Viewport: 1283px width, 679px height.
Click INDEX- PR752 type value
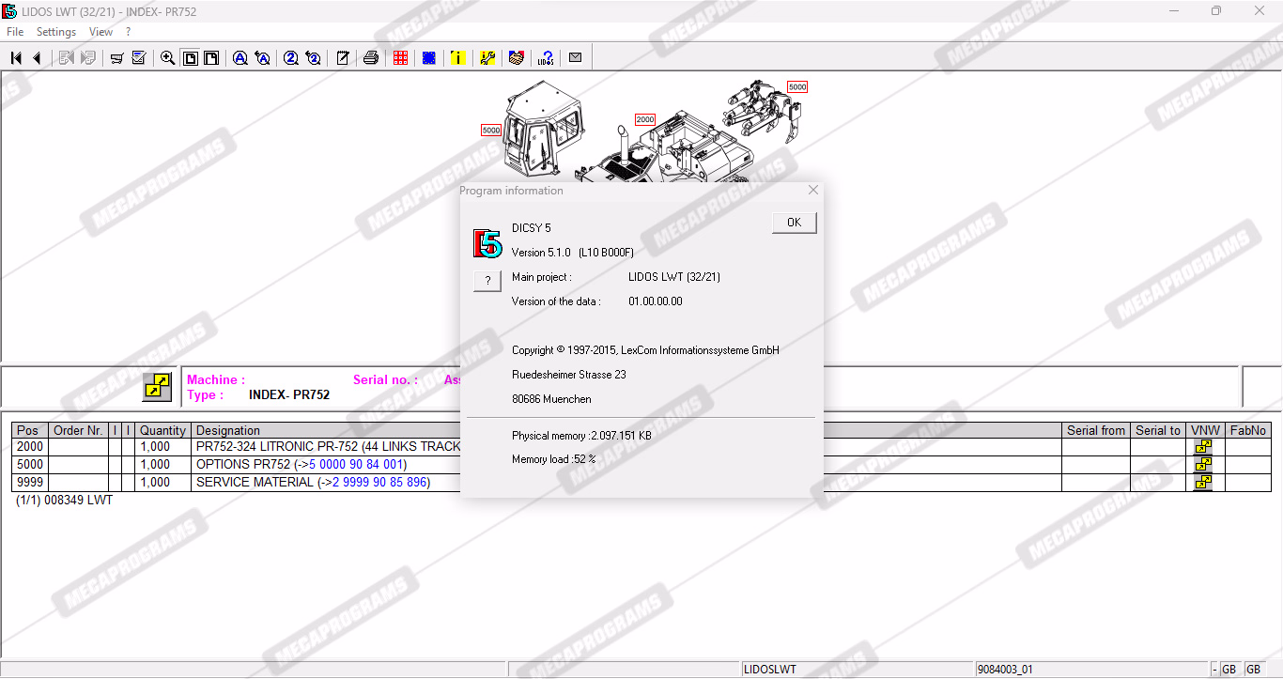(x=289, y=395)
